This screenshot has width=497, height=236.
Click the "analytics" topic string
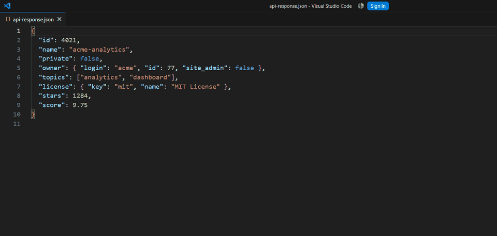(x=101, y=77)
